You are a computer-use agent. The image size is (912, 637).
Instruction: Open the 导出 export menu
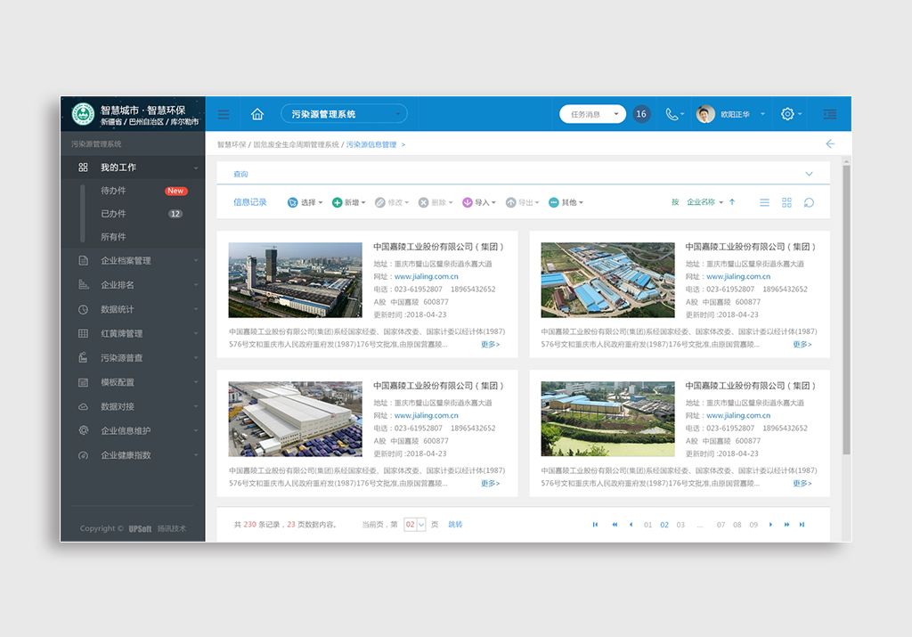point(522,202)
